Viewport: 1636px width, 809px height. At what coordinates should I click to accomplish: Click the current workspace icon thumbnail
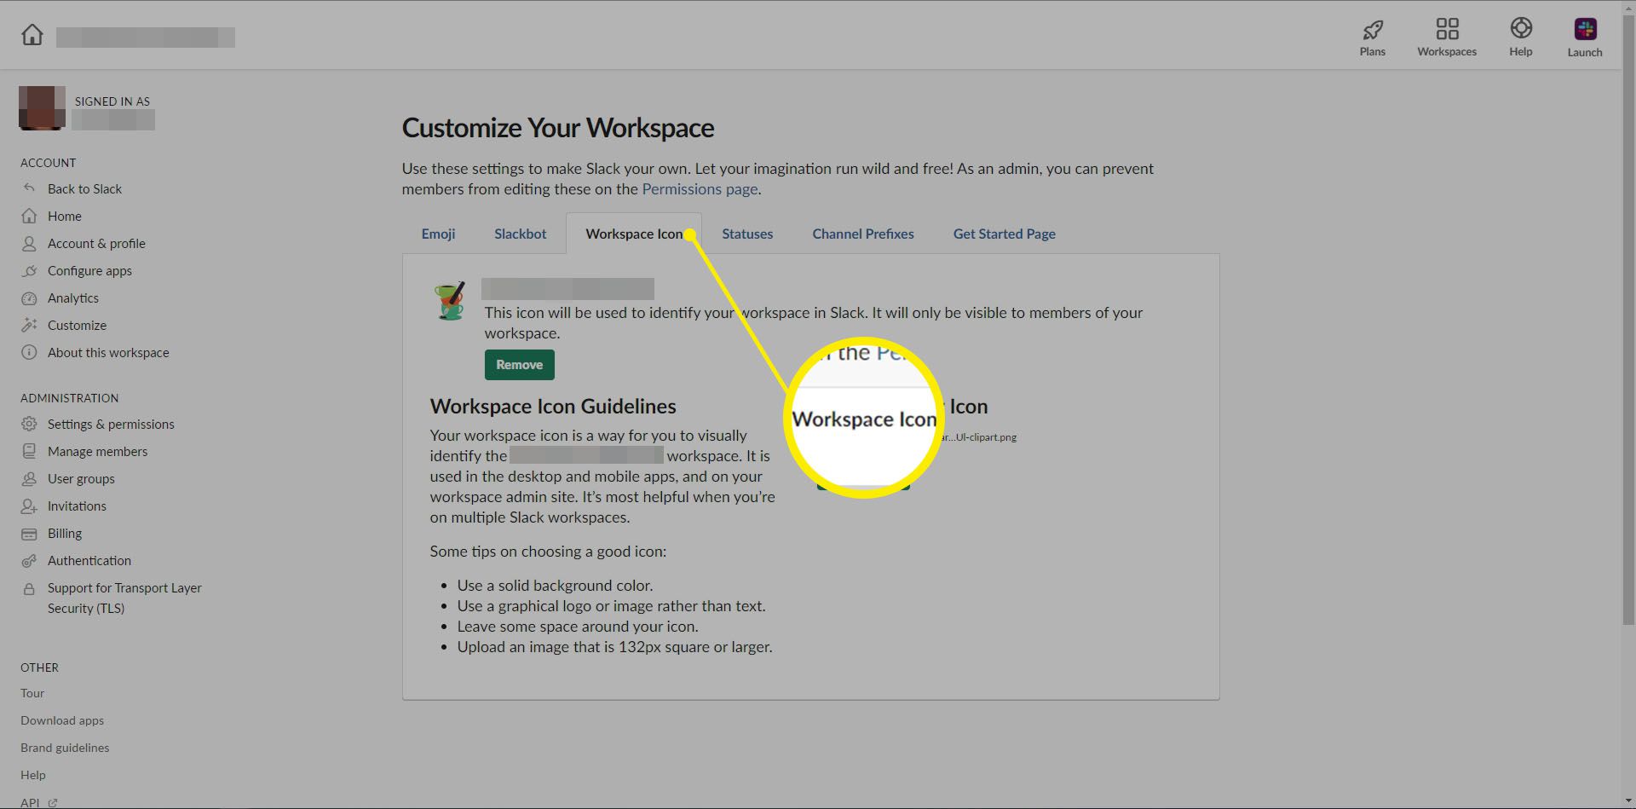[x=450, y=301]
